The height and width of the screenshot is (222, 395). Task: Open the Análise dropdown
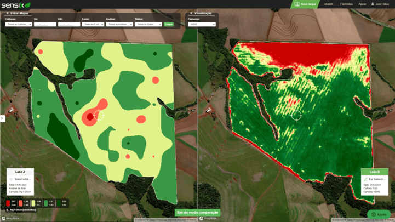pos(119,24)
